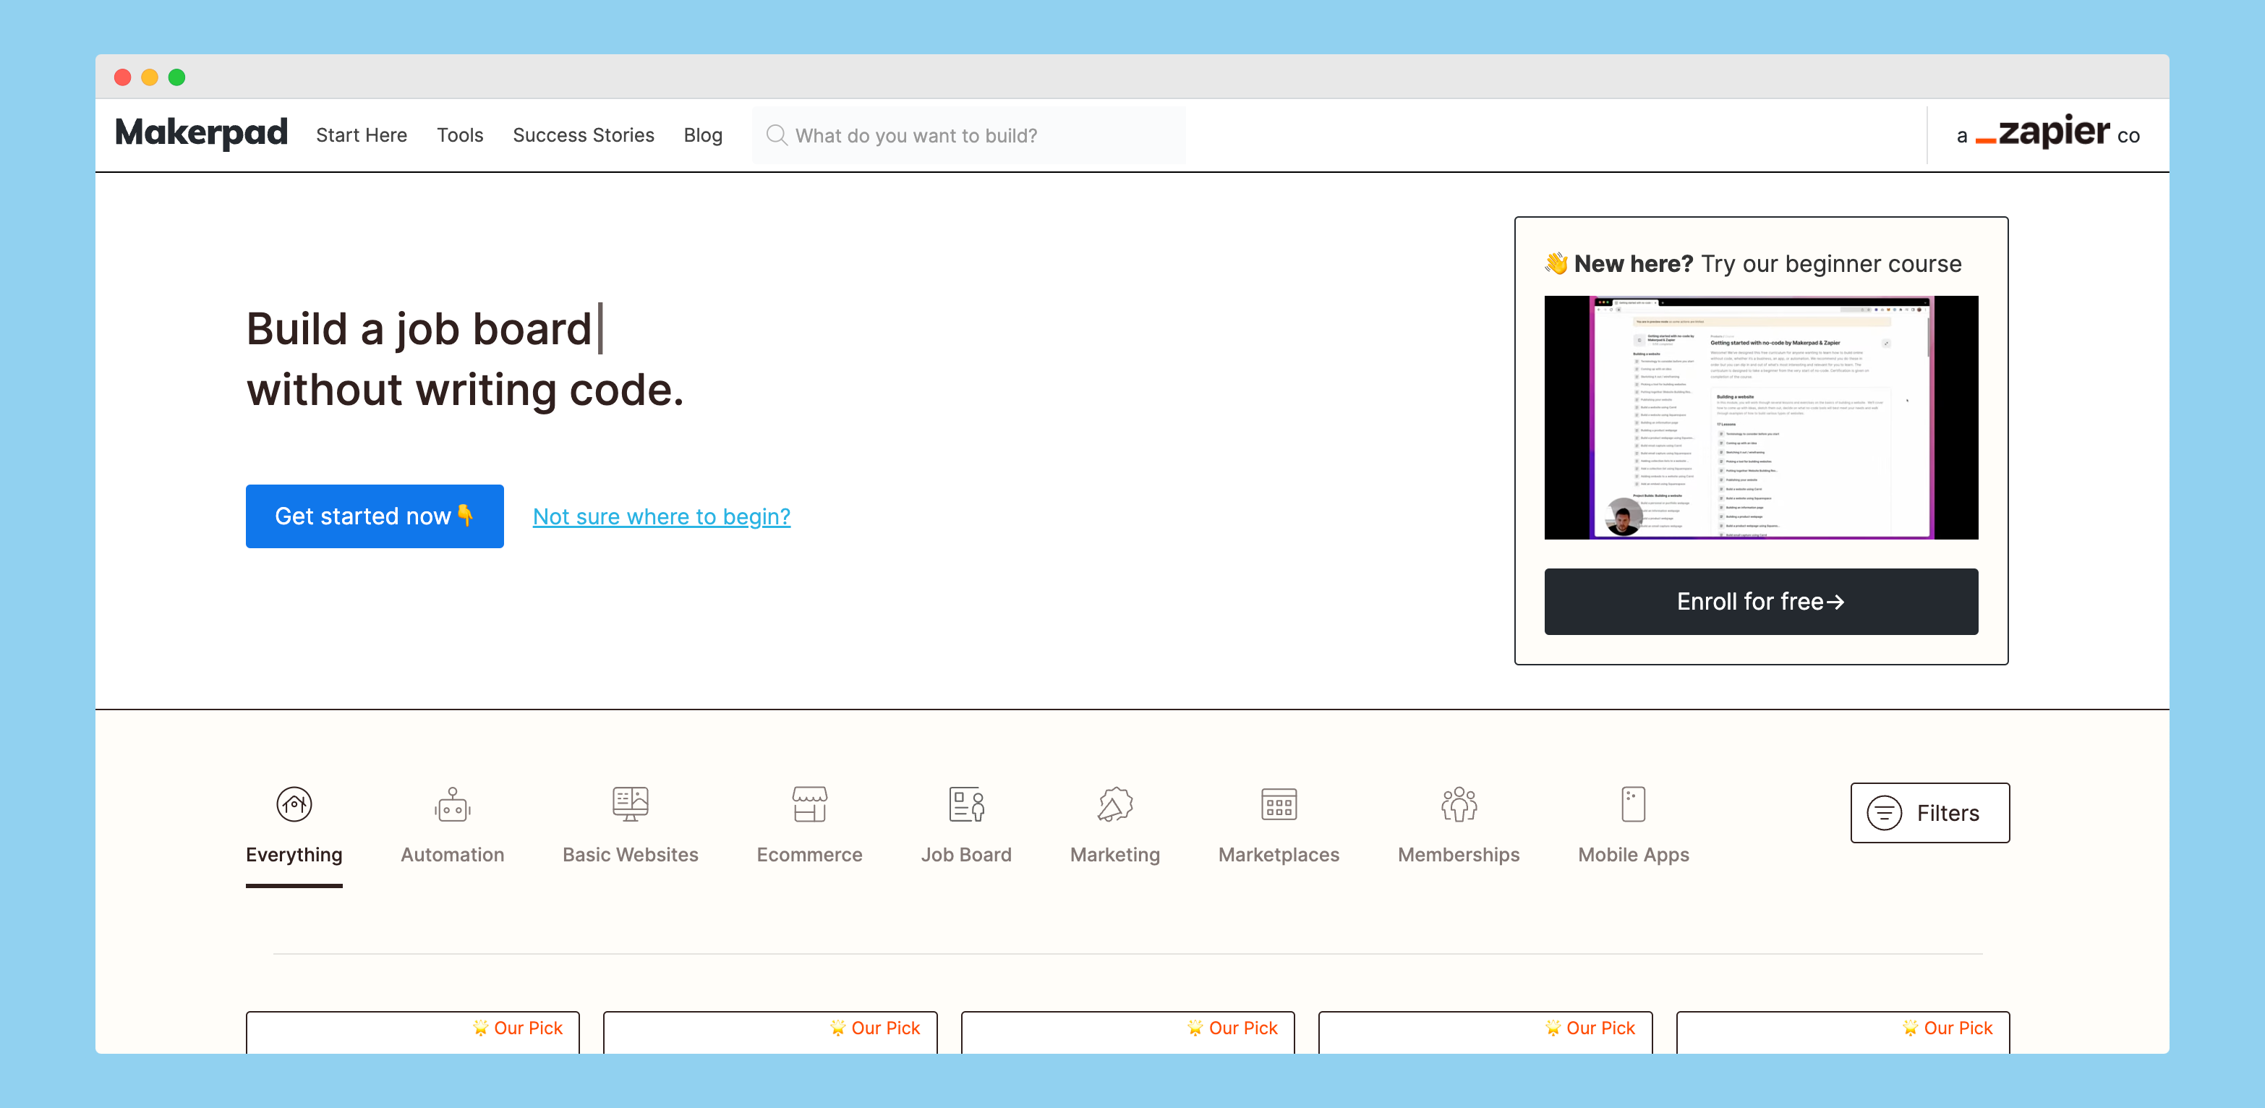Viewport: 2265px width, 1108px height.
Task: Select the Basic Websites category icon
Action: pos(630,804)
